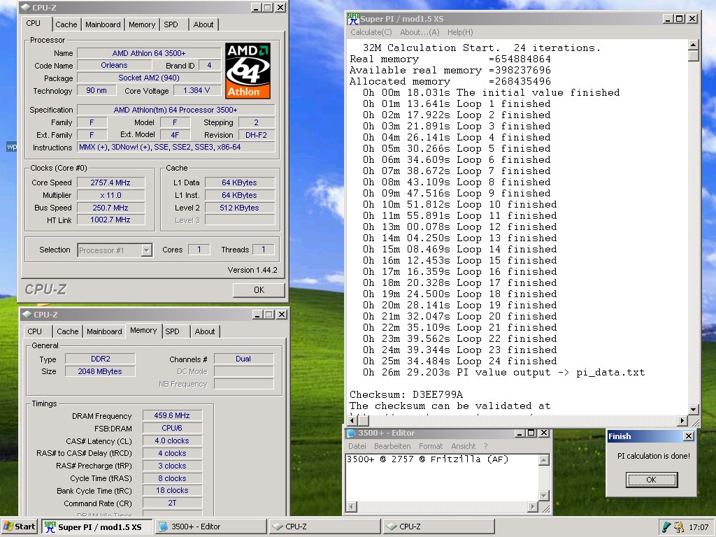Activate first CPU-Z taskbar button

324,527
